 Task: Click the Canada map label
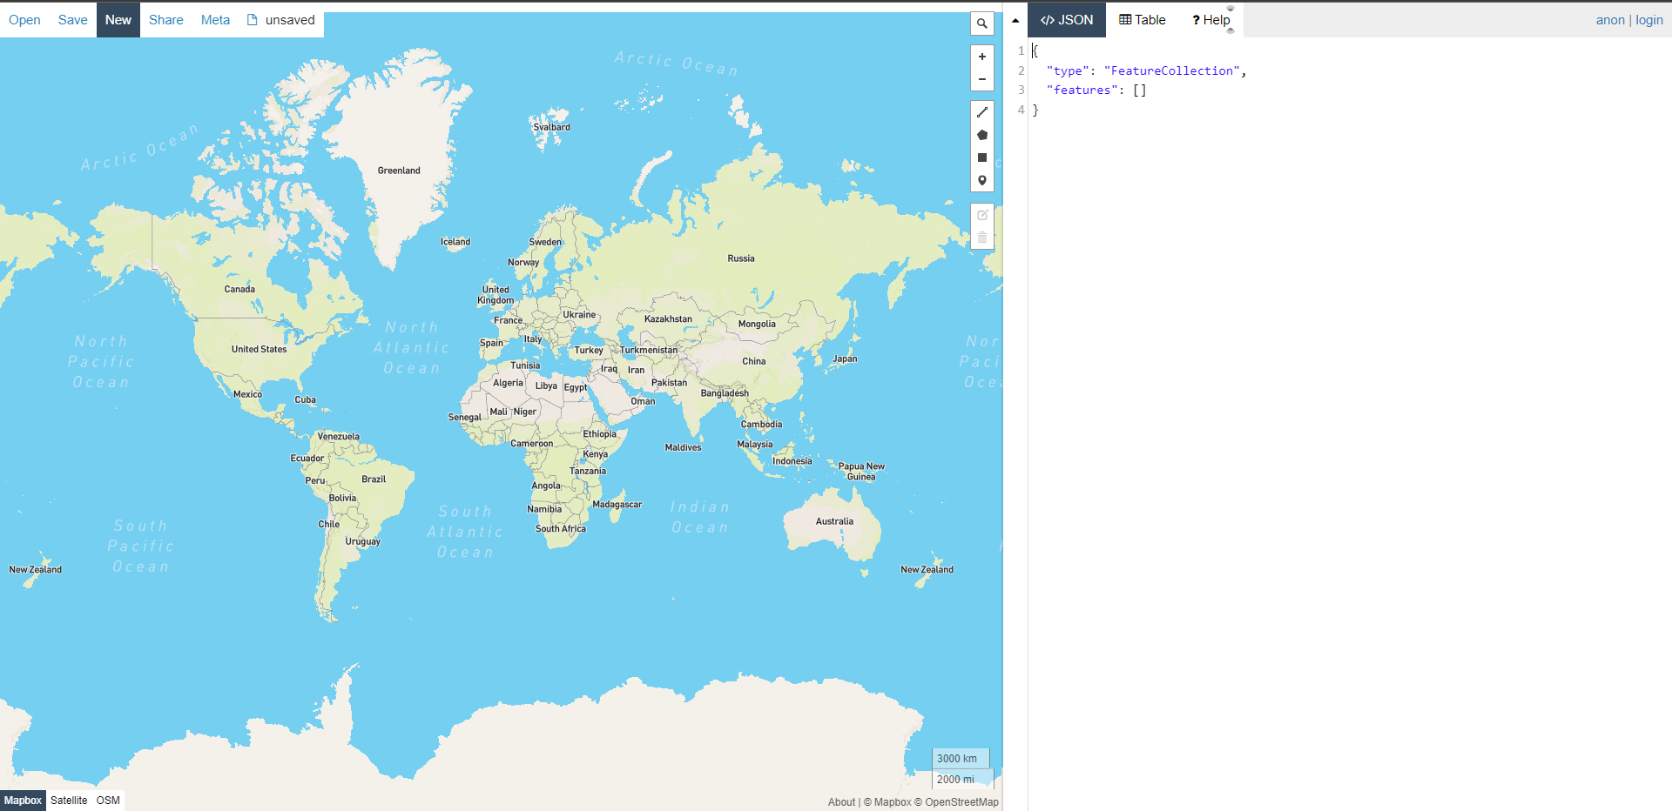pos(239,289)
